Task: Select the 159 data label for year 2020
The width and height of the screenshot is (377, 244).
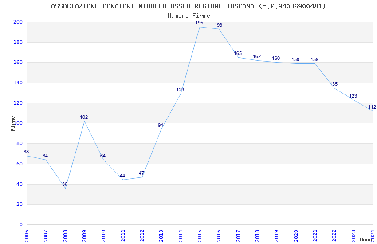Action: click(x=295, y=59)
